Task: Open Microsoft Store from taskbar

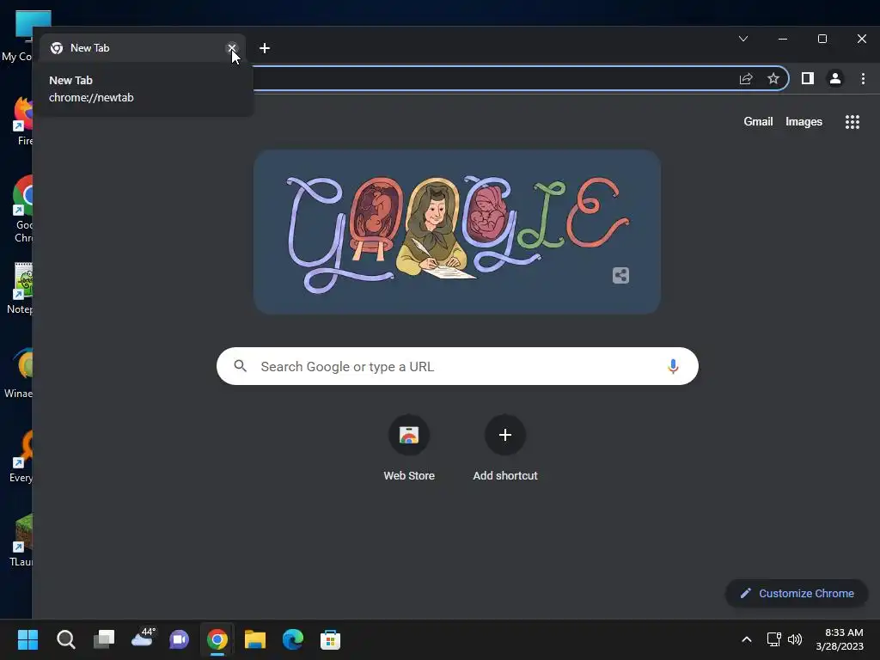Action: click(x=330, y=639)
